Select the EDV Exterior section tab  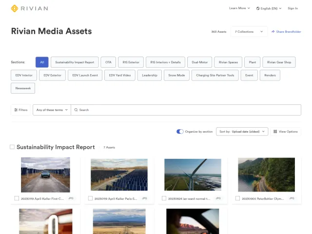pyautogui.click(x=52, y=75)
